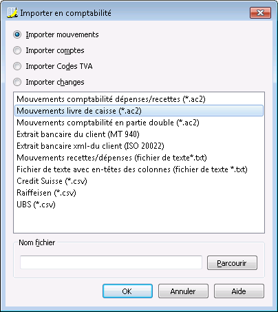This screenshot has width=278, height=312.
Task: Confirm the import with OK
Action: [127, 291]
